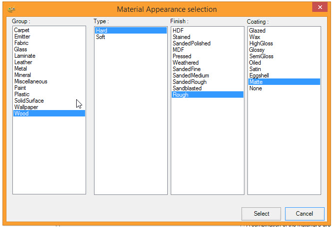This screenshot has height=227, width=334.
Task: Select Plastic material group
Action: click(22, 94)
